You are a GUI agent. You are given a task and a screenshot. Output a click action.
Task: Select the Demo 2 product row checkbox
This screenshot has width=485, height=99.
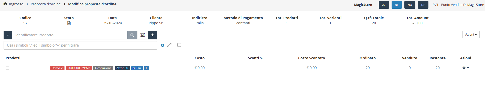coord(7,68)
